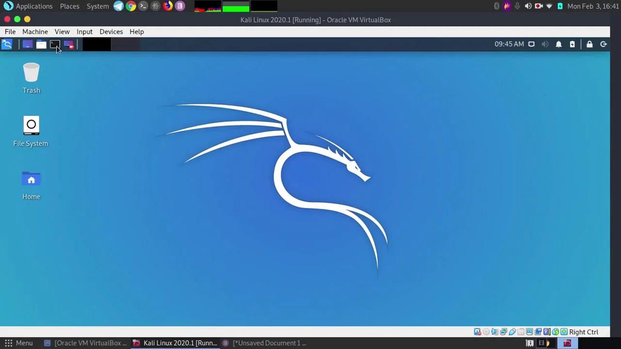Switch to Unsaved Document 1 taskbar window
The image size is (621, 349).
point(264,343)
